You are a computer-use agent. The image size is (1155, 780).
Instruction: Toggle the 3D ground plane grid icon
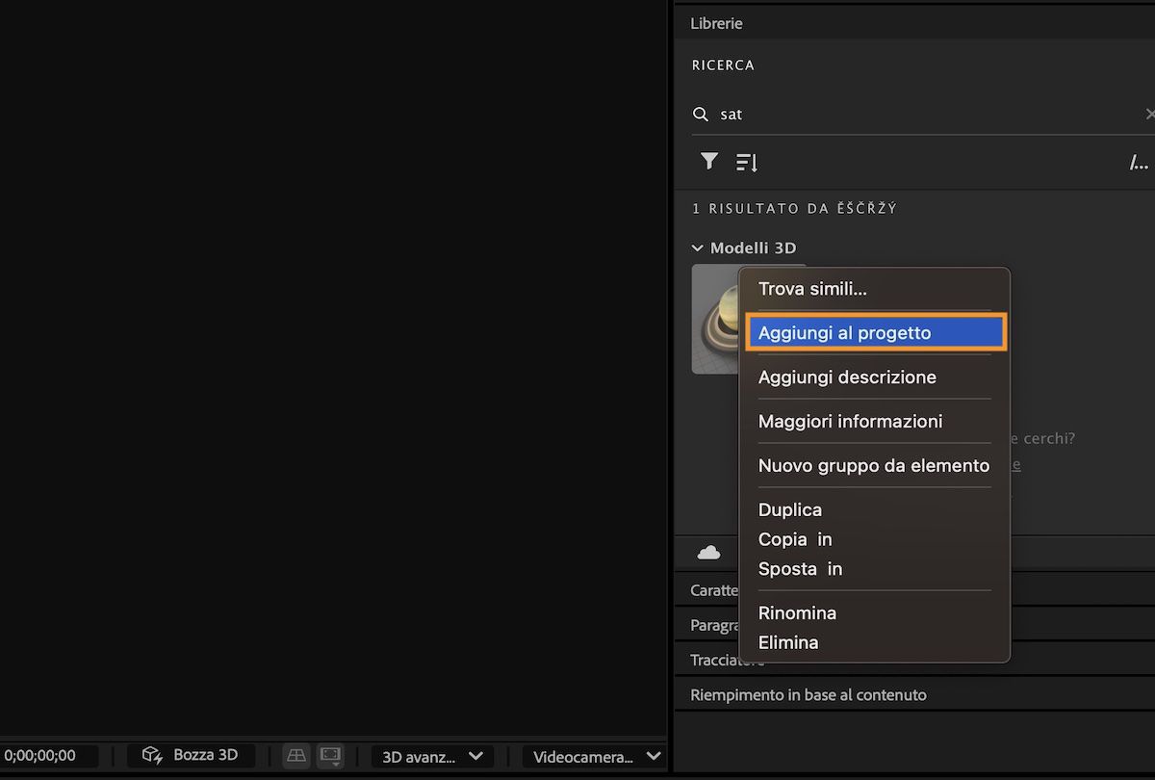tap(296, 756)
